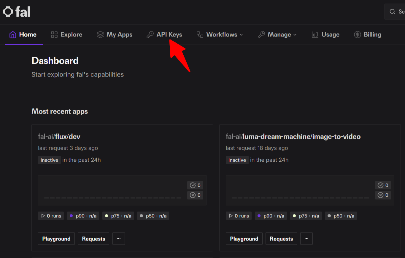This screenshot has width=405, height=258.
Task: Click play icon on luma-dream-machine runs
Action: pyautogui.click(x=231, y=216)
